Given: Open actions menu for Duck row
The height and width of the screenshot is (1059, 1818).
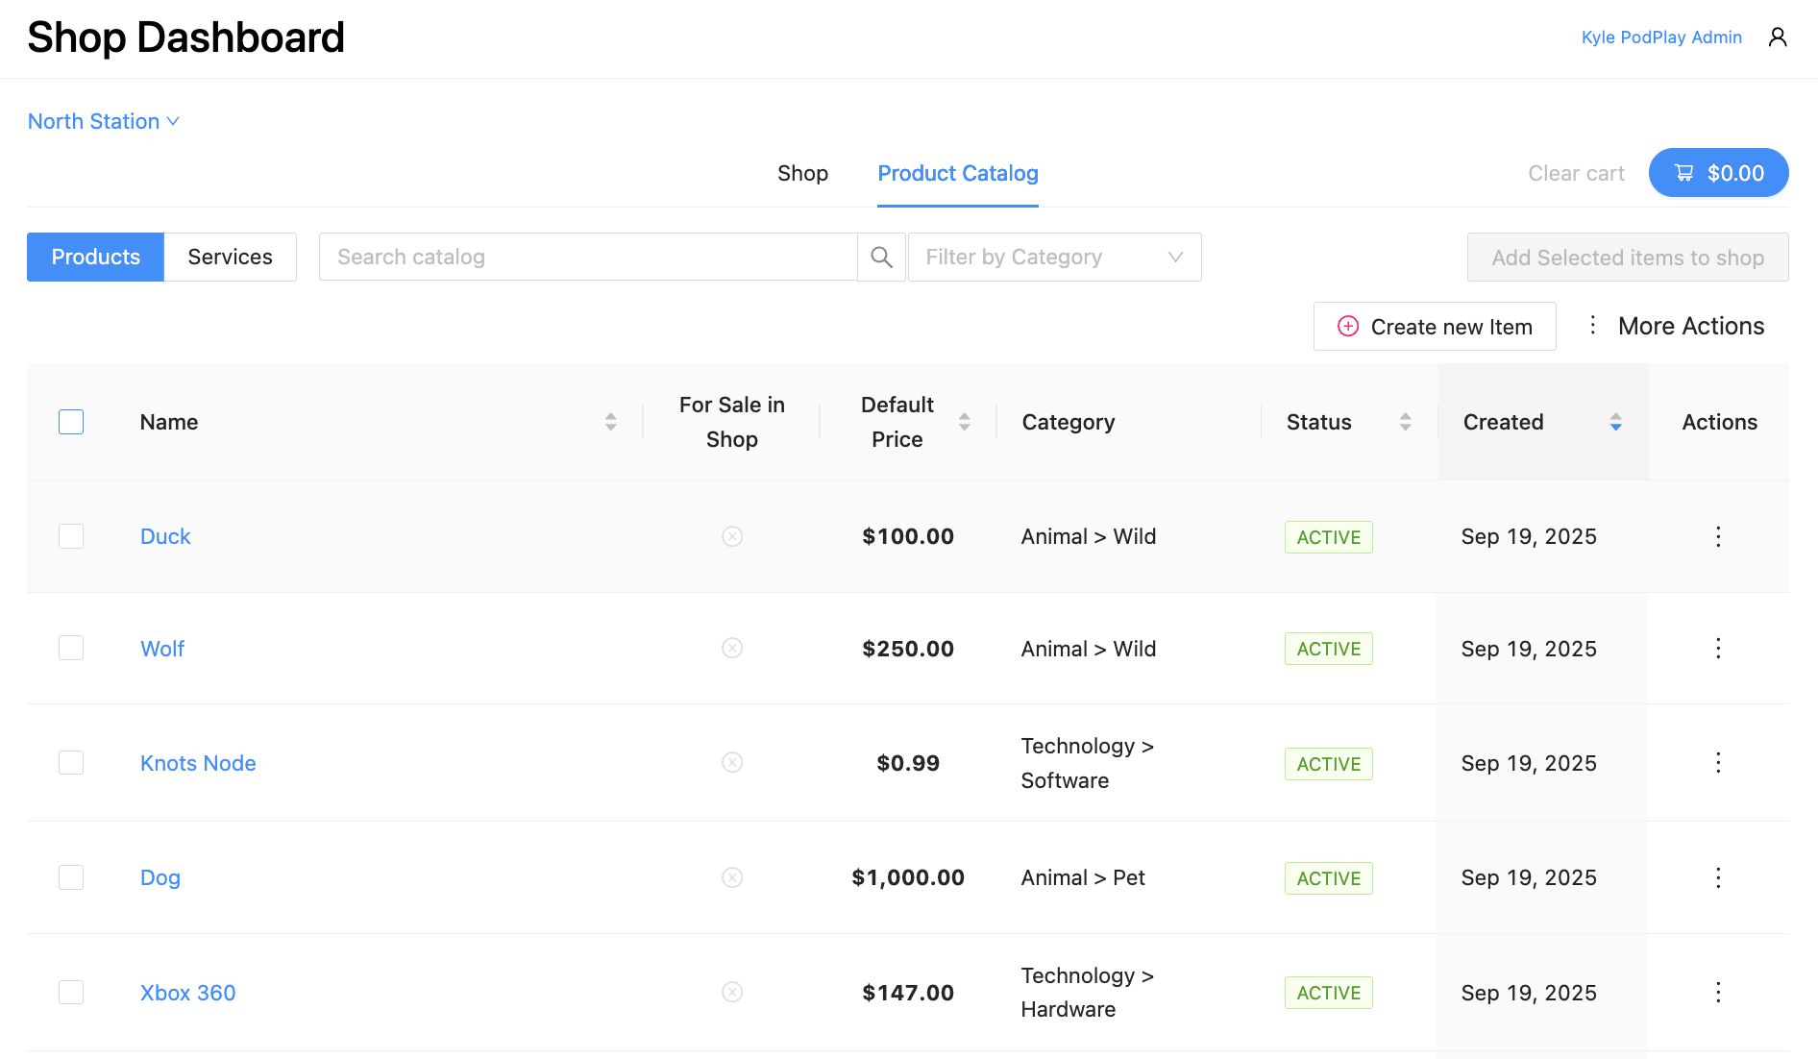Looking at the screenshot, I should pos(1718,536).
